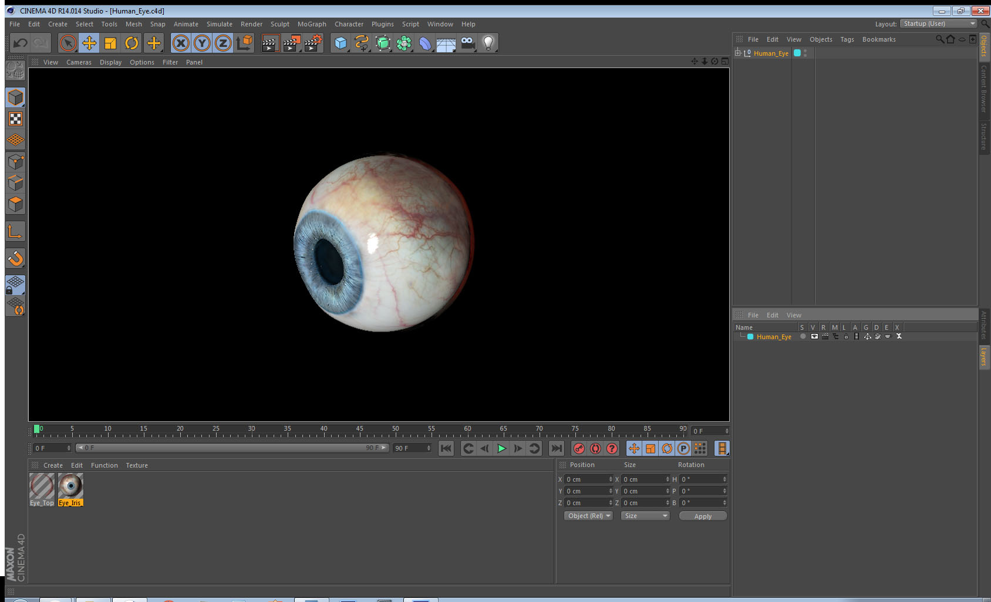
Task: Open the Cameras viewport menu
Action: coord(79,62)
